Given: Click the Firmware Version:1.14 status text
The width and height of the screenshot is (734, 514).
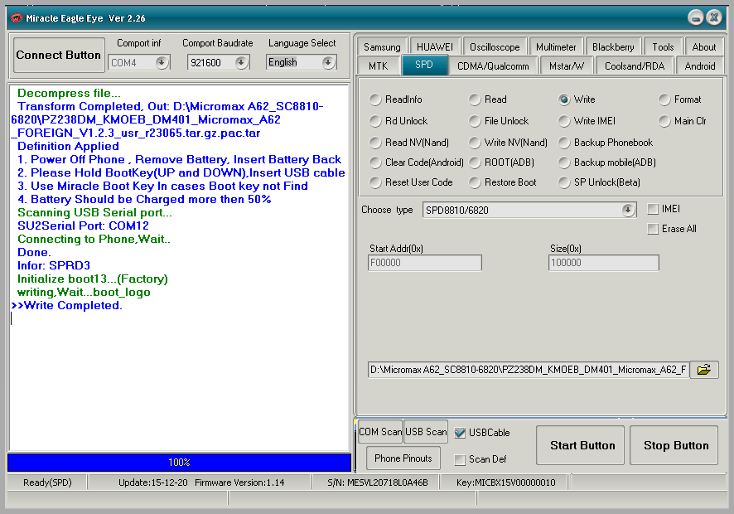Looking at the screenshot, I should 239,482.
